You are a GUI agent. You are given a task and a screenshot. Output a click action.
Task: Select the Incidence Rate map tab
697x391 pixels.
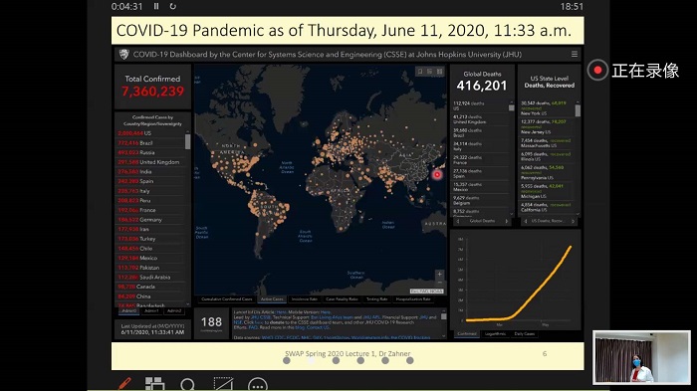[305, 299]
